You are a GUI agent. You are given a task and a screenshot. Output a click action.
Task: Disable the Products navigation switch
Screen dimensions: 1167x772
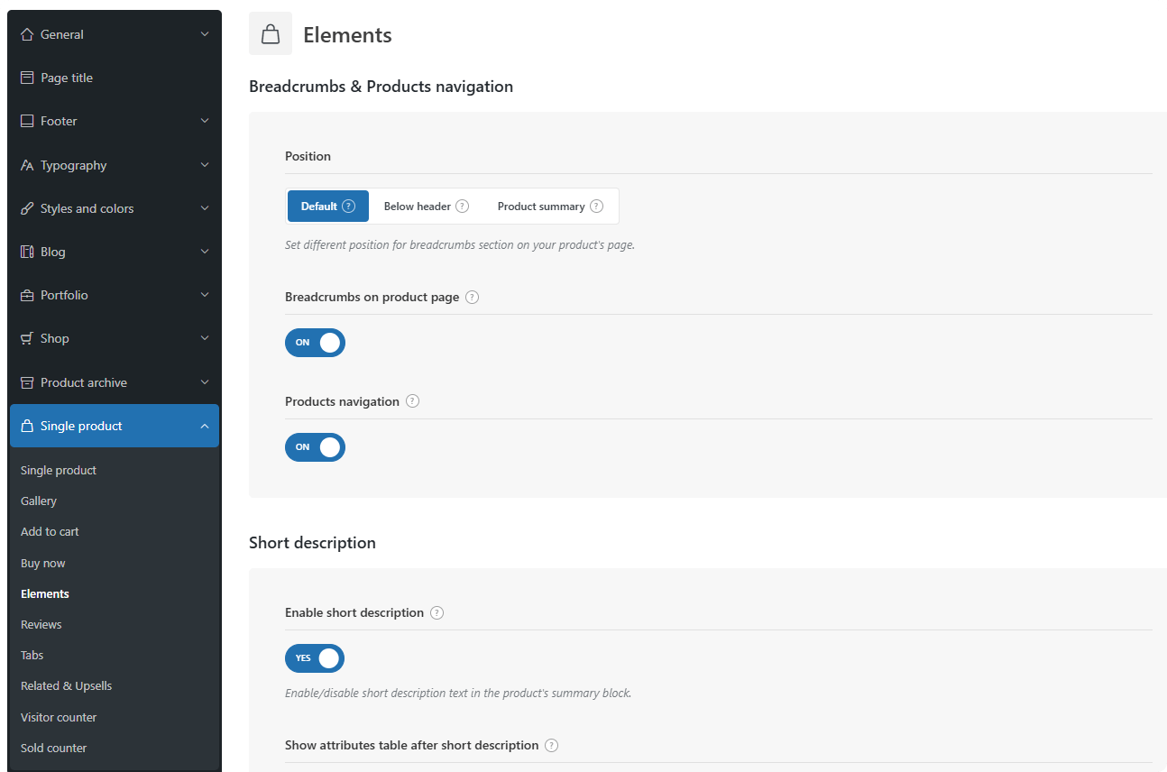click(x=315, y=447)
